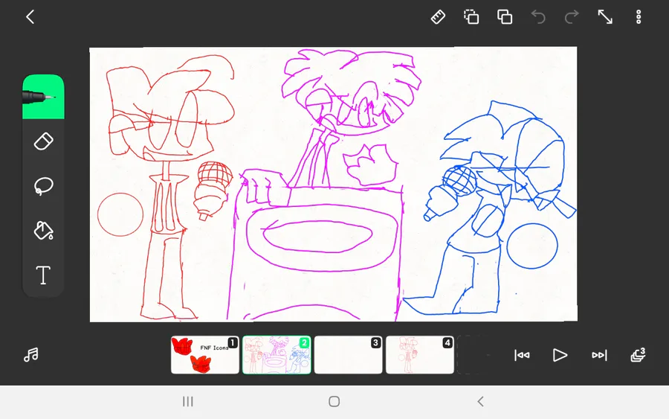The image size is (669, 419).
Task: Open frame 1 thumbnail with FNF Icons
Action: pyautogui.click(x=205, y=355)
